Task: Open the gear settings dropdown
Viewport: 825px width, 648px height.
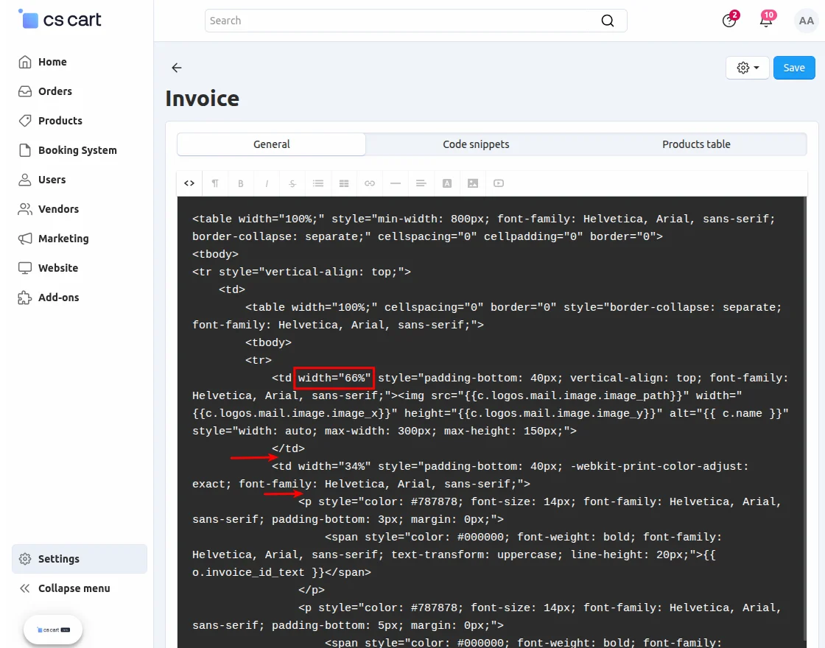Action: coord(747,68)
